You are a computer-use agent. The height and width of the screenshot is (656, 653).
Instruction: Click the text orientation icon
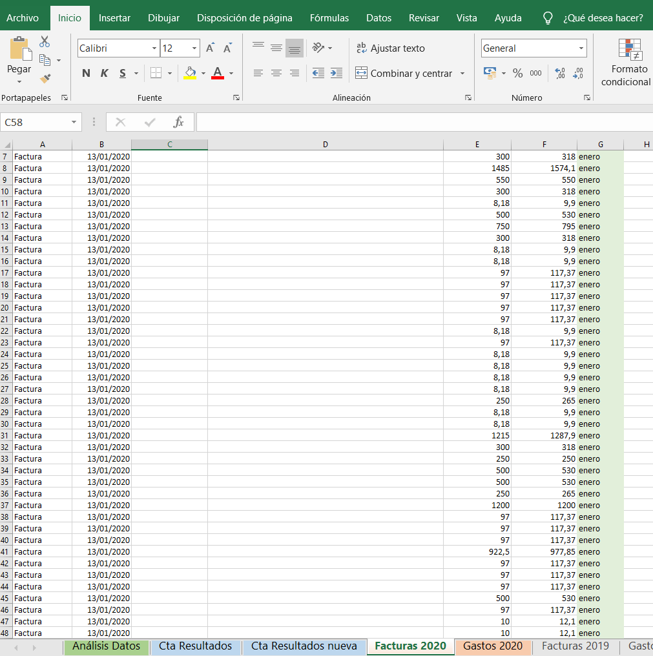coord(318,48)
